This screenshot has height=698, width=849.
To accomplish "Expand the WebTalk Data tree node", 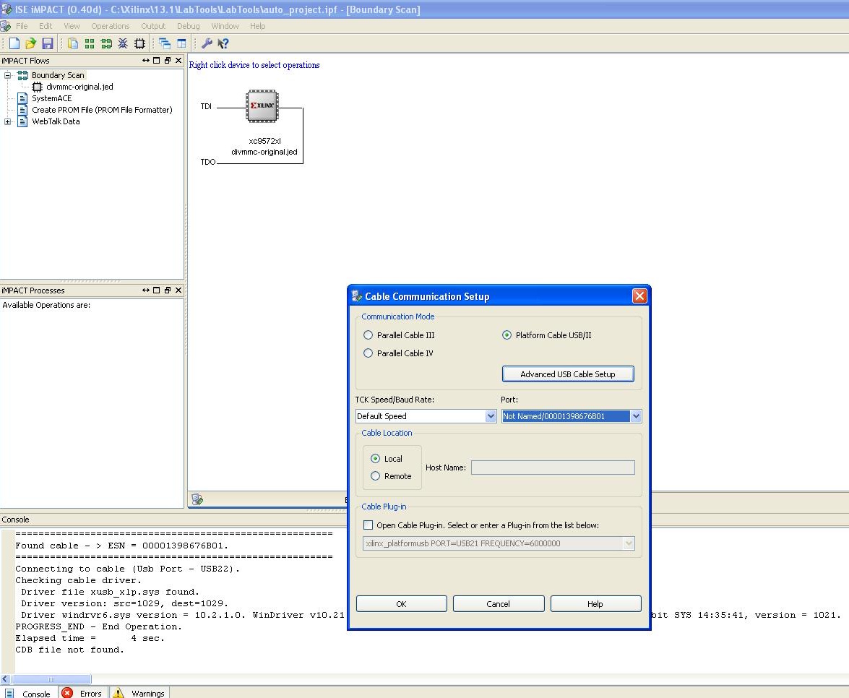I will 8,121.
